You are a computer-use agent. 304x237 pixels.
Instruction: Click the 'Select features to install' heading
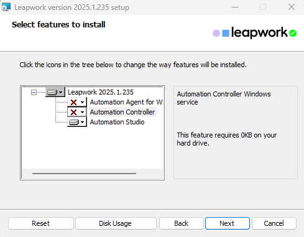point(58,25)
